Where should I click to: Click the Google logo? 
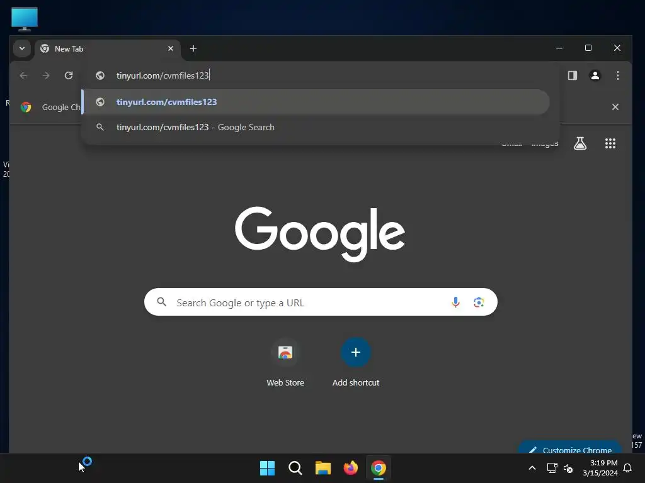(x=319, y=233)
